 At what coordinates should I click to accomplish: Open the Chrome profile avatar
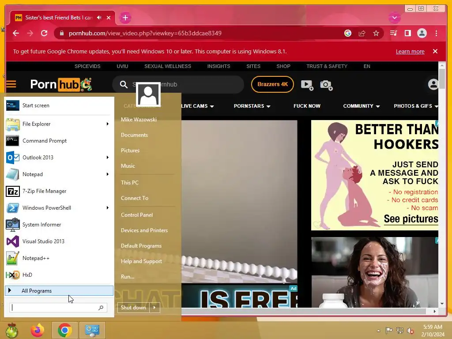point(422,33)
